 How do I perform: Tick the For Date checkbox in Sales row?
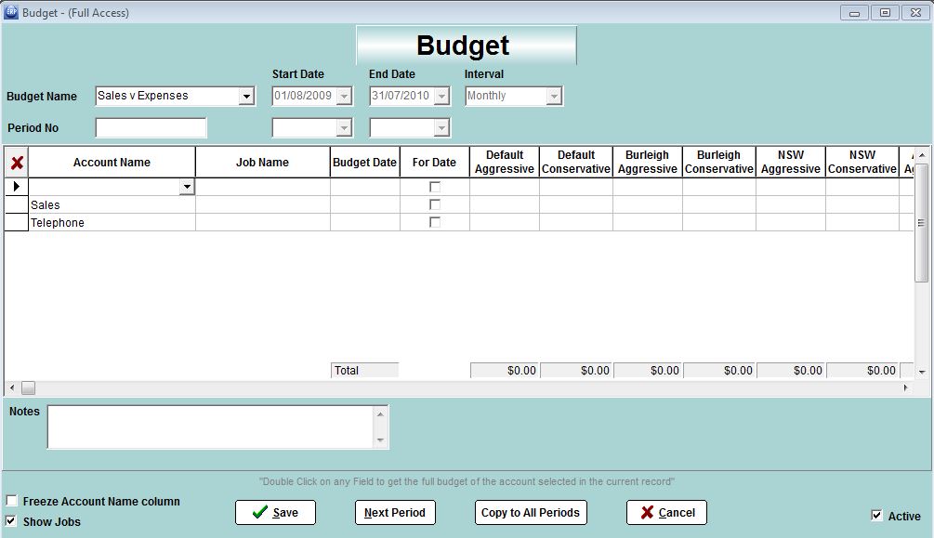[434, 204]
